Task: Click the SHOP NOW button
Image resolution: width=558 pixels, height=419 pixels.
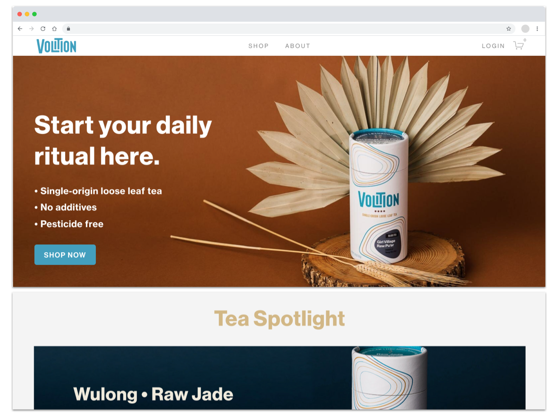Action: tap(65, 255)
